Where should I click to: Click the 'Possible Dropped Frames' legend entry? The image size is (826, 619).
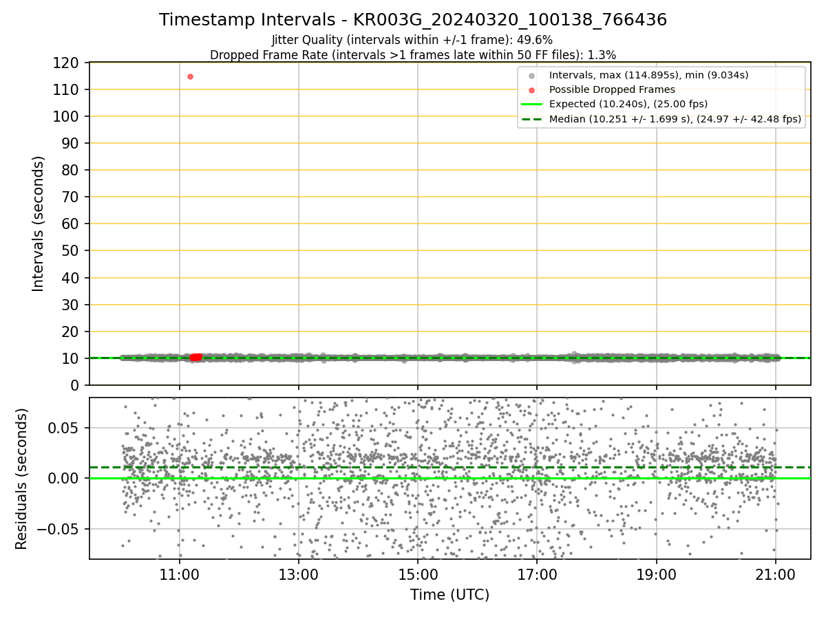click(612, 89)
